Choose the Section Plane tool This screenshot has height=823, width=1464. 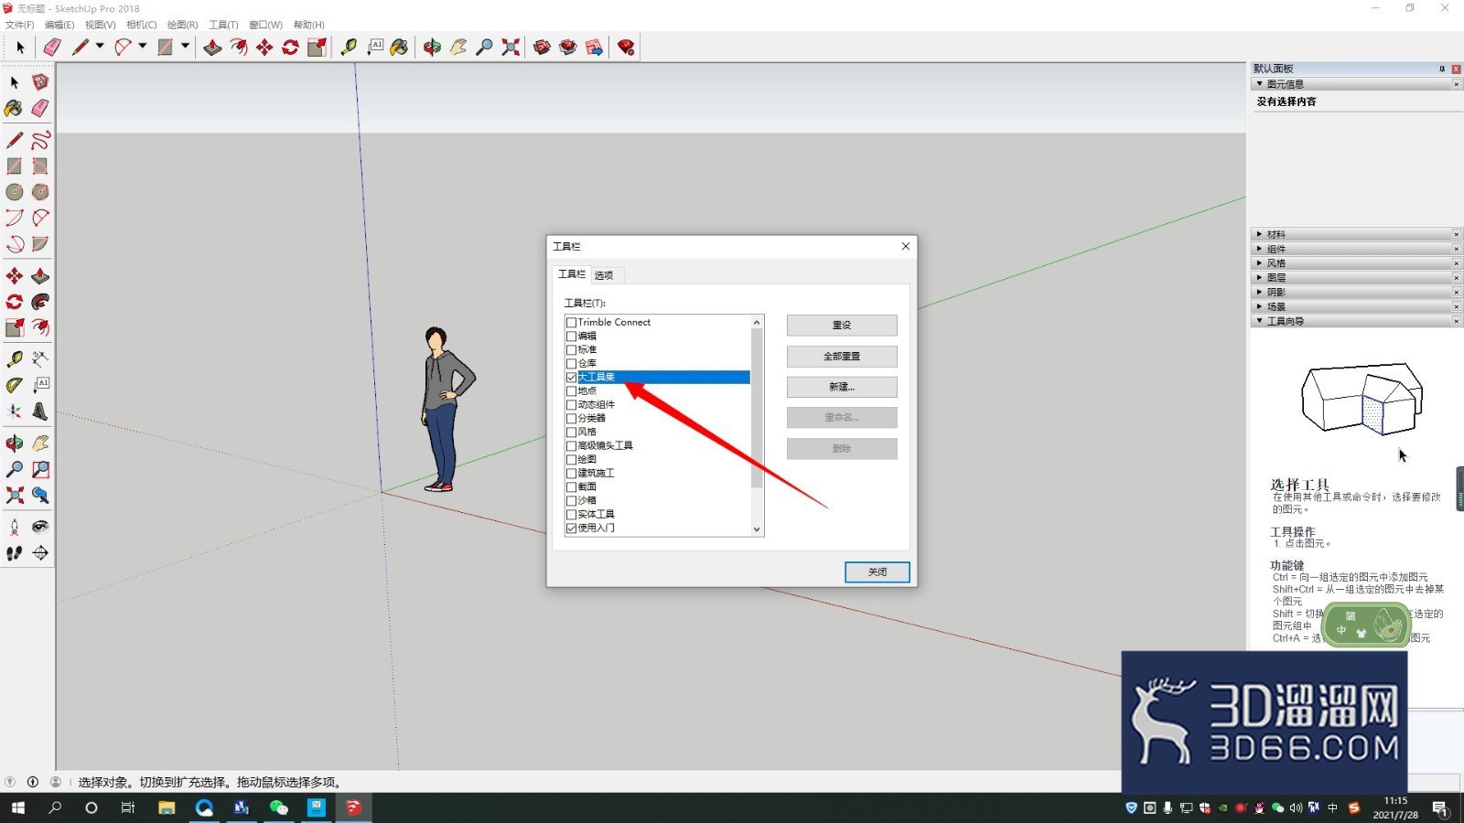coord(40,553)
